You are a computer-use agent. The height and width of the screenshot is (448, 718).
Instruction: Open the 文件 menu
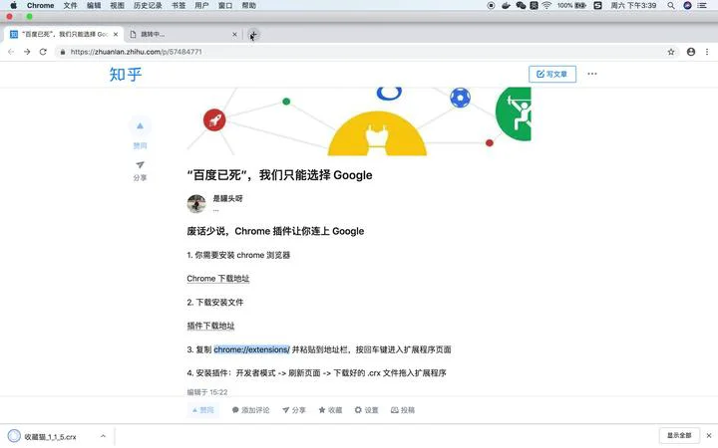pyautogui.click(x=70, y=6)
